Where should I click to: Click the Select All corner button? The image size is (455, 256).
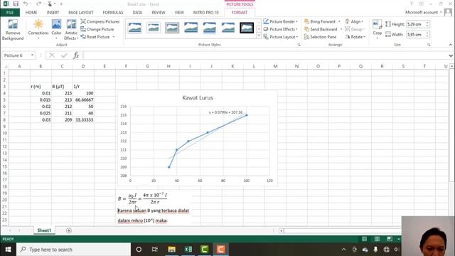point(5,66)
